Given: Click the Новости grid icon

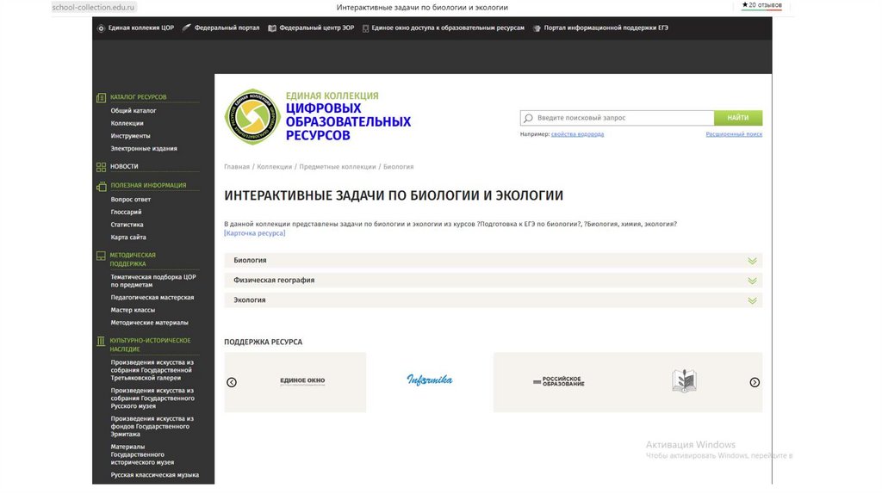Looking at the screenshot, I should coord(102,167).
